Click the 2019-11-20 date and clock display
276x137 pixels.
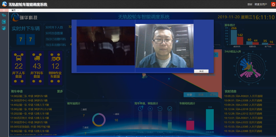(246, 17)
